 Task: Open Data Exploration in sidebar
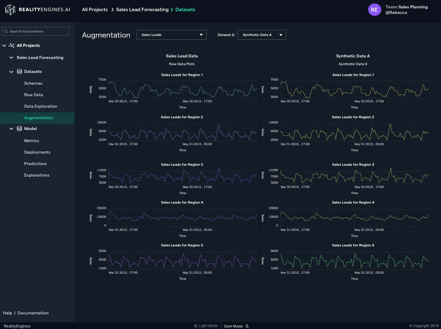41,106
